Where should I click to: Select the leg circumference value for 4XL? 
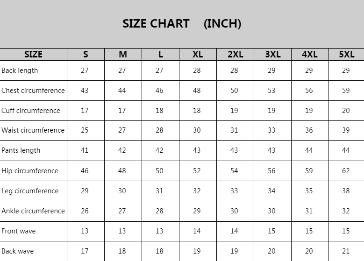point(309,191)
